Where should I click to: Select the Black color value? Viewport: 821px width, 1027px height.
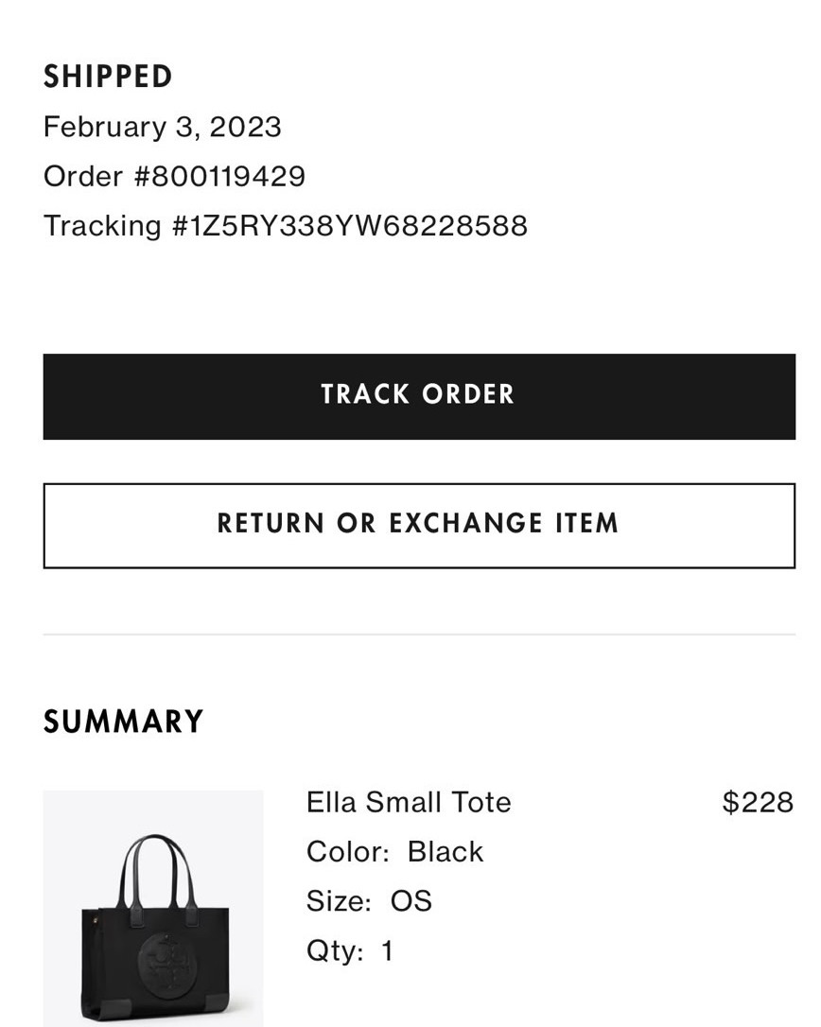pyautogui.click(x=445, y=852)
